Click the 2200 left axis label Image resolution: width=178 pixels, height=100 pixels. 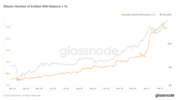(x=8, y=27)
